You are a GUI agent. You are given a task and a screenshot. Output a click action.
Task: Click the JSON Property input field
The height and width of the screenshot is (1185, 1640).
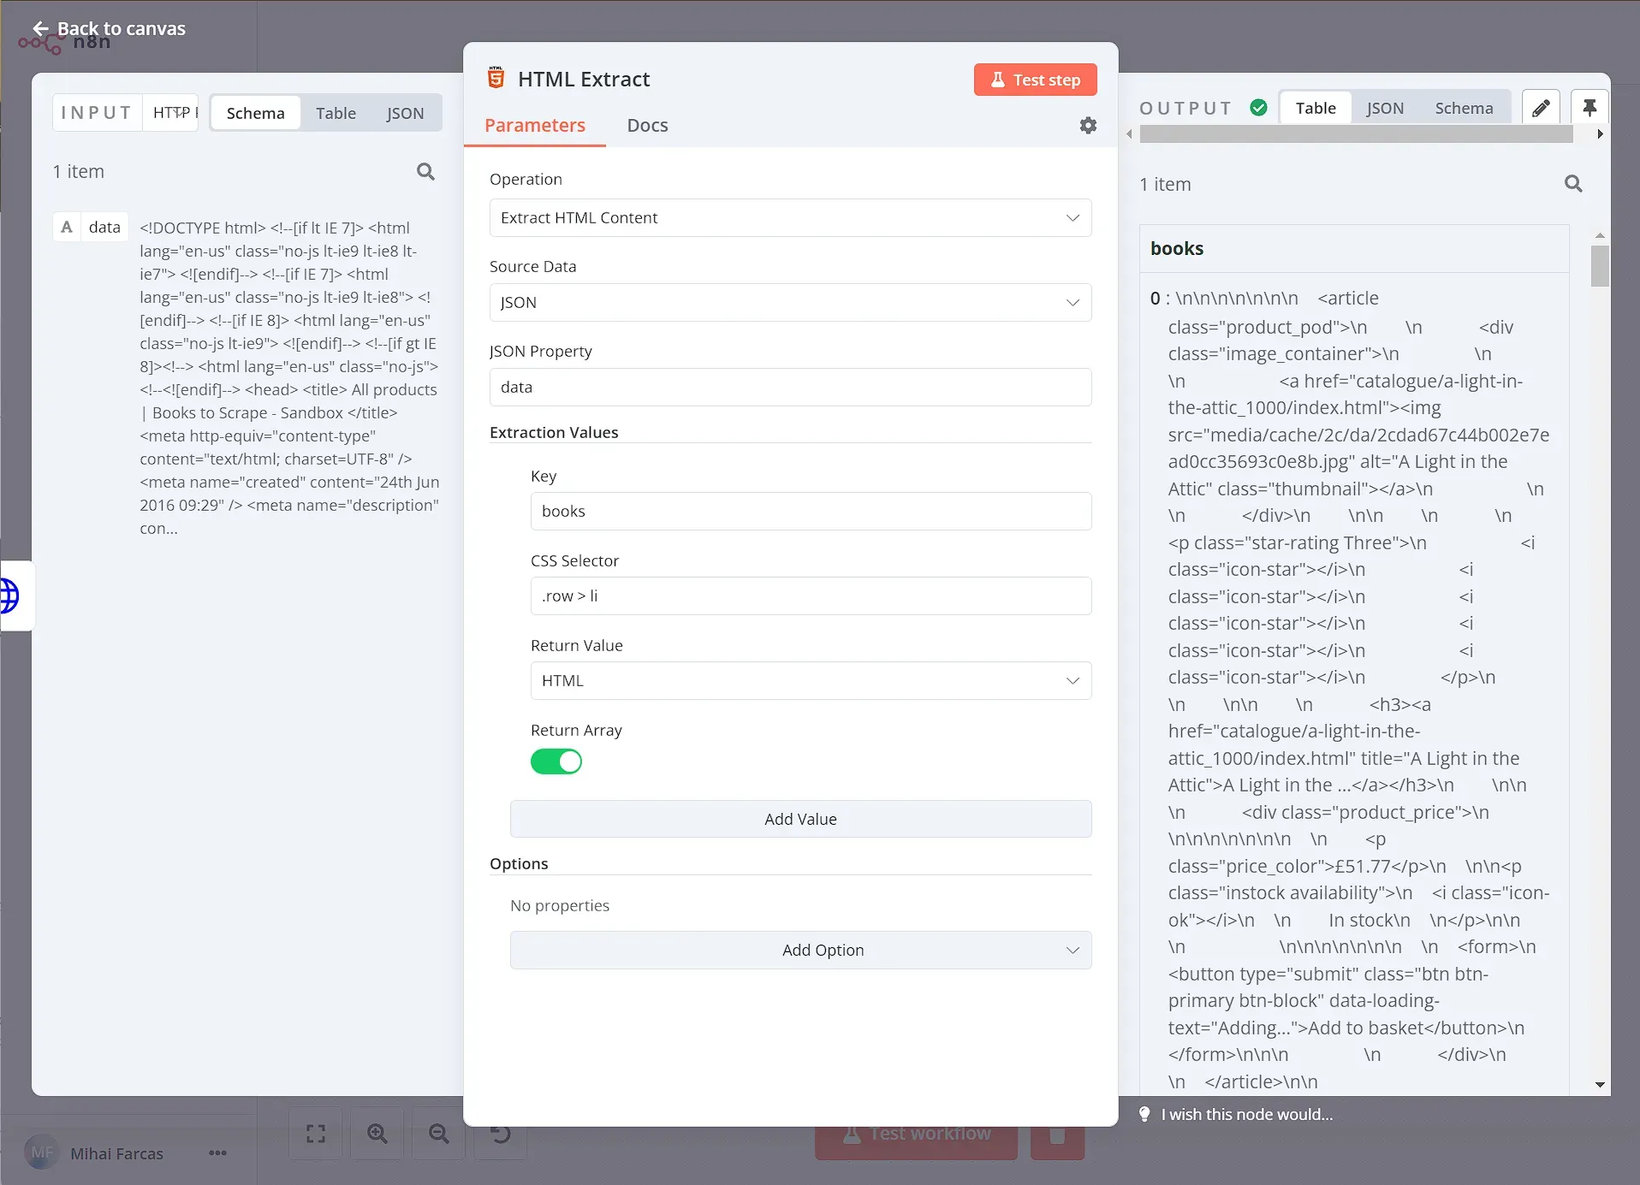pyautogui.click(x=789, y=387)
